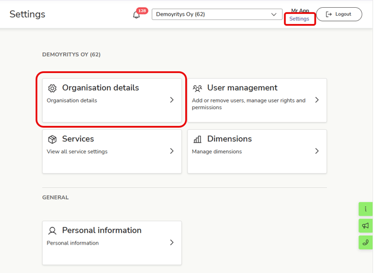Click the chevron arrow on Services card

point(172,151)
